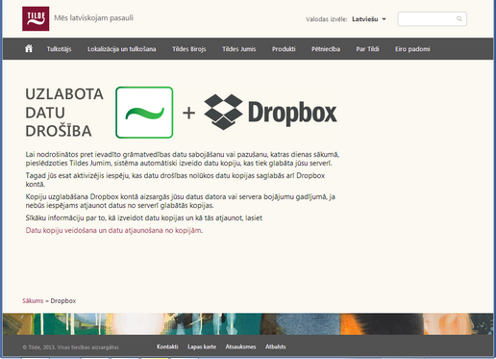Open the Produkti menu item
The width and height of the screenshot is (496, 359).
pyautogui.click(x=284, y=49)
